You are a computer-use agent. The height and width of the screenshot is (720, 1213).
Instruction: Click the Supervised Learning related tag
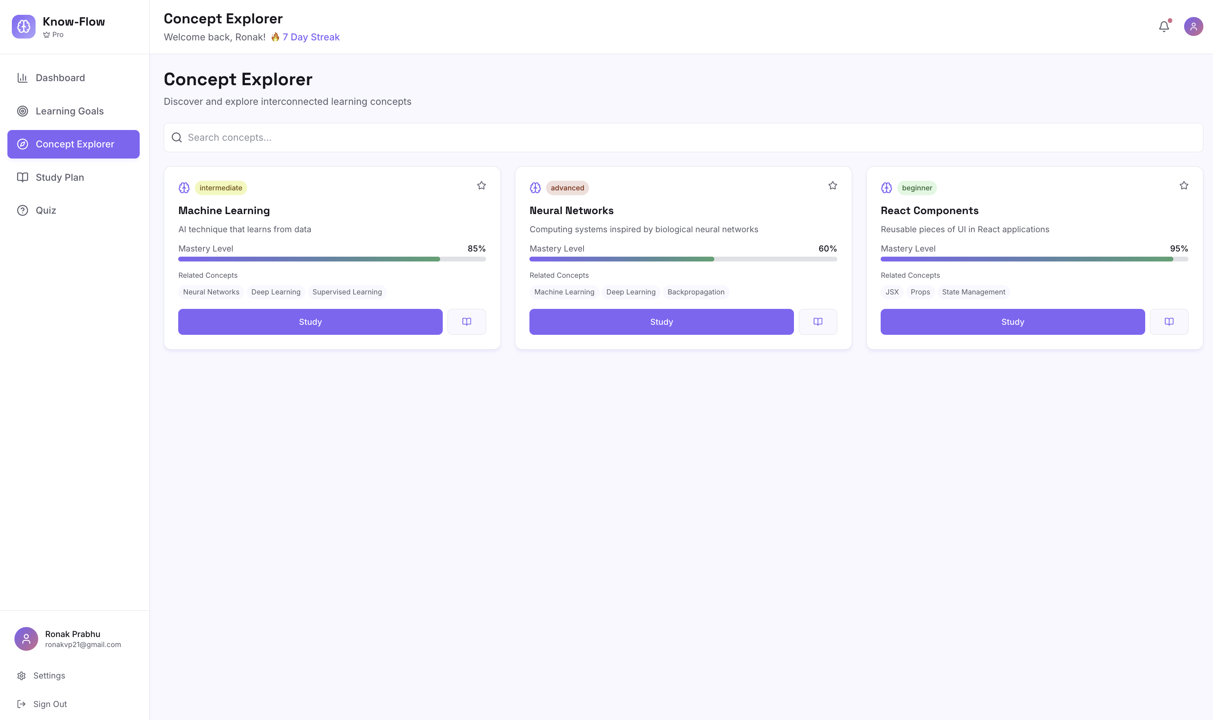coord(347,292)
